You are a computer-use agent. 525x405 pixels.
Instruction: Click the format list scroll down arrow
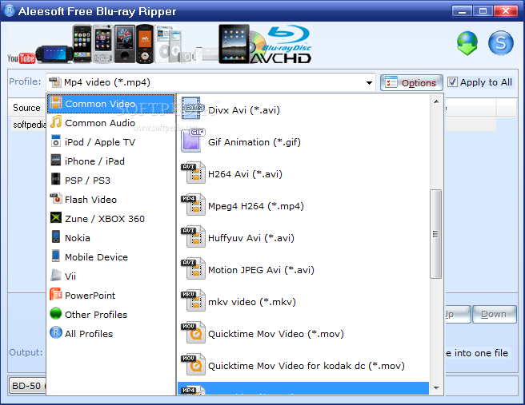pyautogui.click(x=436, y=388)
